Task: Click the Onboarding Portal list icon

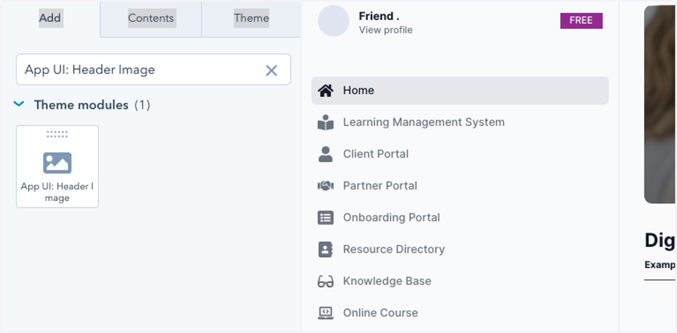Action: click(x=326, y=217)
